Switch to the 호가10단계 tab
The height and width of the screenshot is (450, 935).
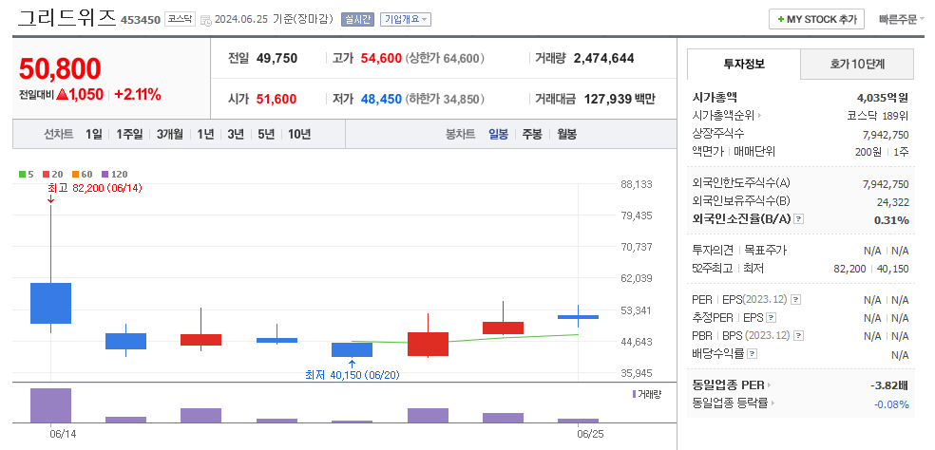tap(857, 64)
